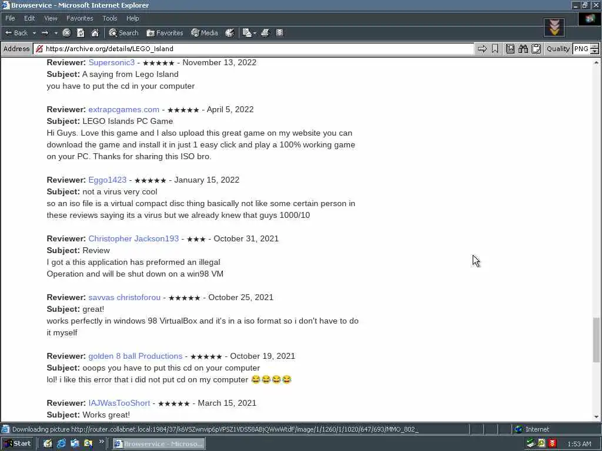
Task: Step Quality value down with spinner arrow
Action: pyautogui.click(x=594, y=52)
